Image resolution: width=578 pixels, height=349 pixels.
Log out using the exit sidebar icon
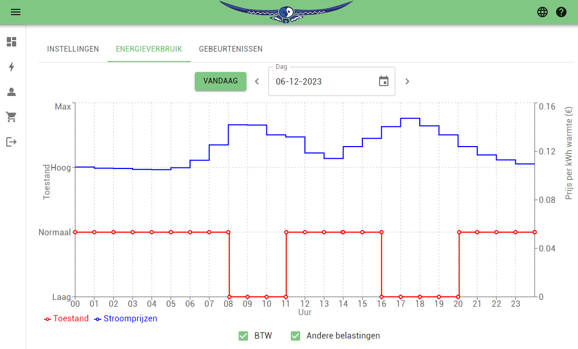11,142
